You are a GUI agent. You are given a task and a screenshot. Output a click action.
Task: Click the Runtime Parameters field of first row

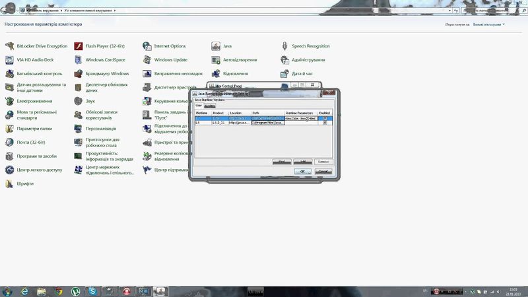(x=301, y=118)
